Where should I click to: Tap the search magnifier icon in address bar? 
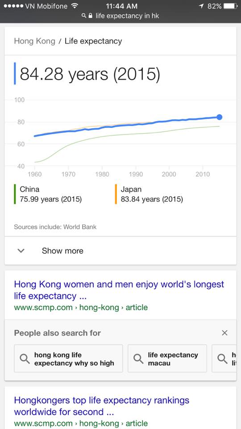click(84, 16)
